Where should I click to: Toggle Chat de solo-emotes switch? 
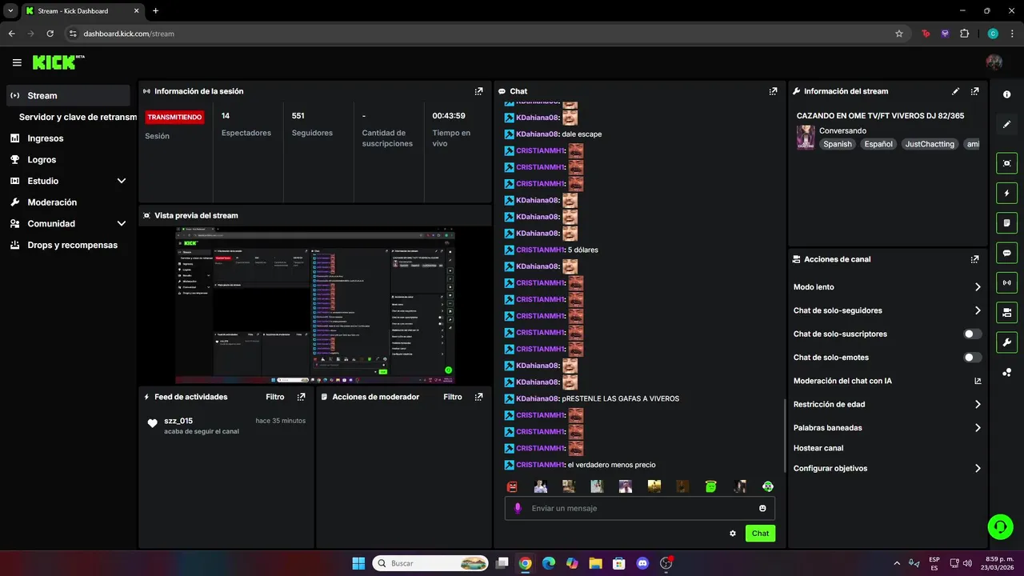[973, 358]
